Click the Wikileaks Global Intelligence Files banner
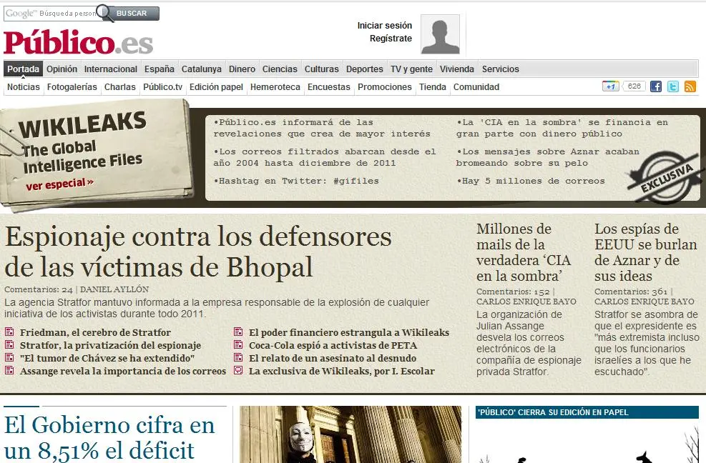This screenshot has width=706, height=463. pyautogui.click(x=97, y=155)
